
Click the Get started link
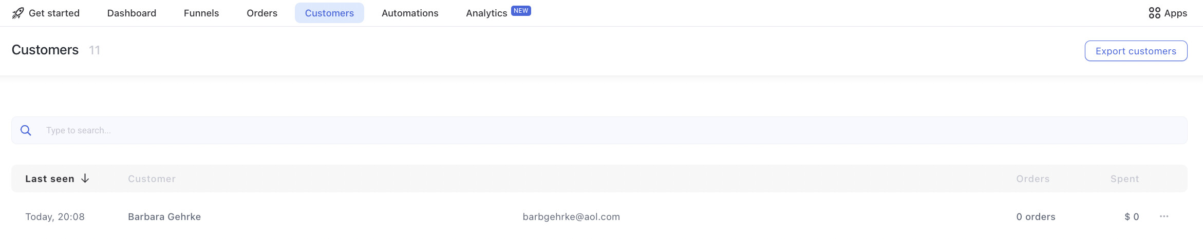54,13
